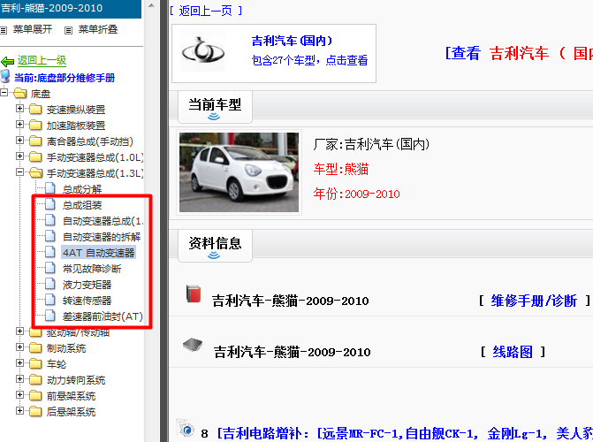This screenshot has width=593, height=442.
Task: Expand the 车轮 tree node
Action: click(x=19, y=362)
